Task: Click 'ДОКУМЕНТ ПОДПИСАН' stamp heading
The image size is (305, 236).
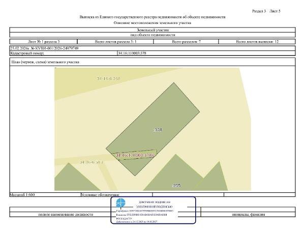Action: (x=155, y=202)
